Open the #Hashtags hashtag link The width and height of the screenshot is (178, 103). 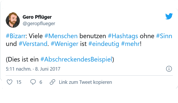click(123, 36)
